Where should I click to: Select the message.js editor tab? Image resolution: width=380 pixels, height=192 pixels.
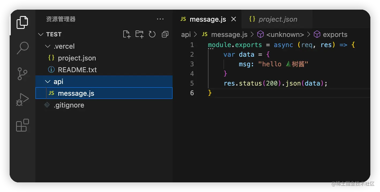coord(207,19)
